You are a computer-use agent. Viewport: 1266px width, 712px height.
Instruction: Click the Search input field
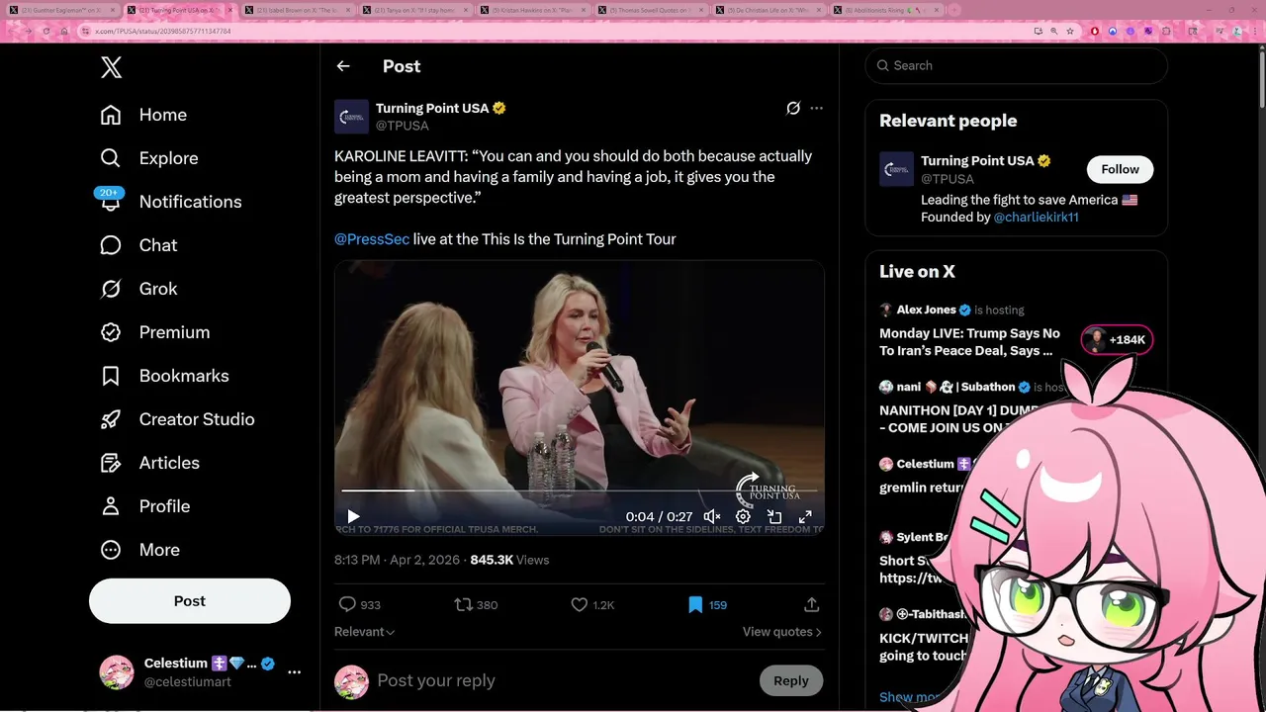pyautogui.click(x=1017, y=65)
